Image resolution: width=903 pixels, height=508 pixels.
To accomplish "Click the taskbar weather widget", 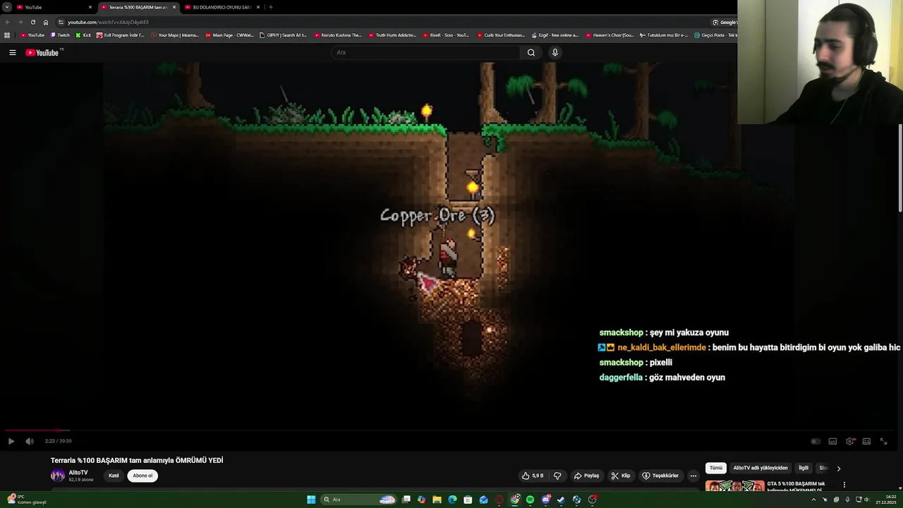I will [27, 500].
